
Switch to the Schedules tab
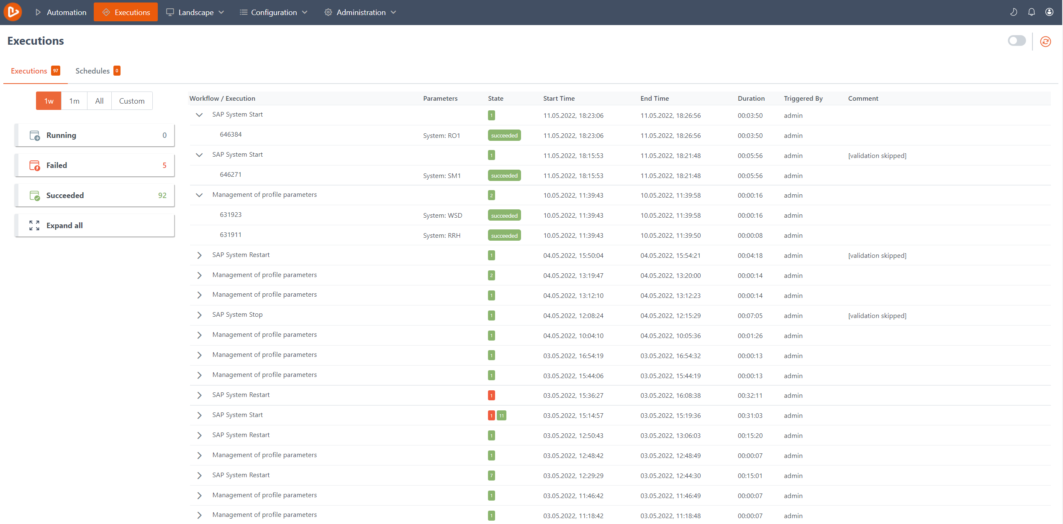[x=92, y=71]
